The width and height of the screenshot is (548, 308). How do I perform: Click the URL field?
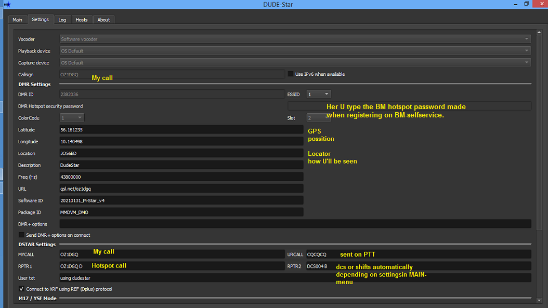coord(181,189)
